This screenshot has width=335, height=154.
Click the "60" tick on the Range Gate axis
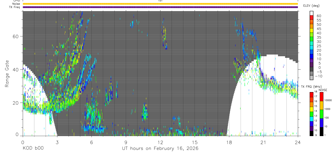click(x=16, y=36)
